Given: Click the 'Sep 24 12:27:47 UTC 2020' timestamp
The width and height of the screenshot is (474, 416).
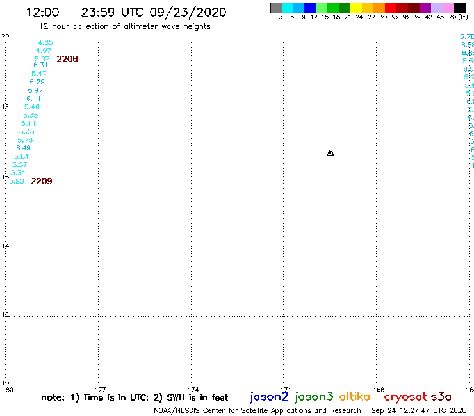Looking at the screenshot, I should pos(419,410).
